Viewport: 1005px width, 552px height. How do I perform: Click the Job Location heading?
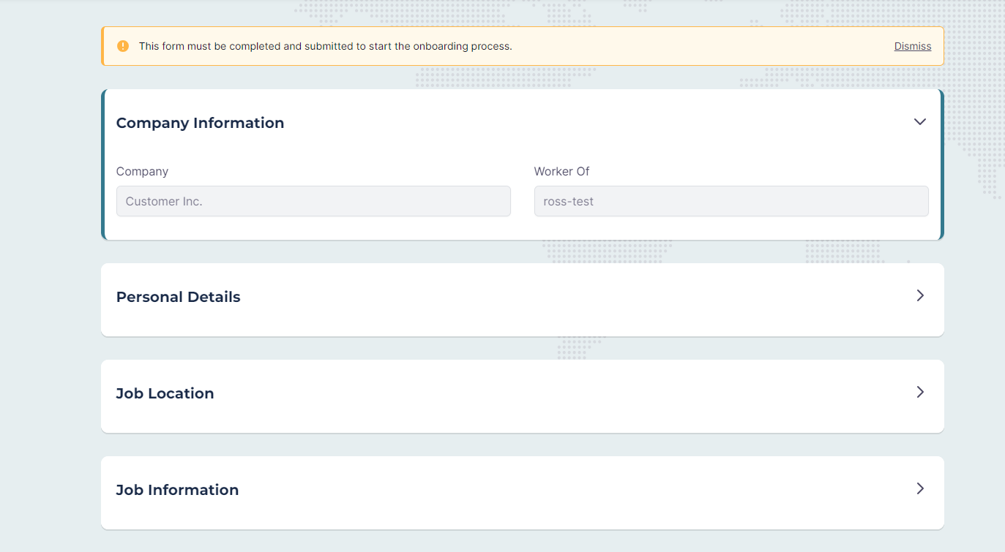pos(165,393)
